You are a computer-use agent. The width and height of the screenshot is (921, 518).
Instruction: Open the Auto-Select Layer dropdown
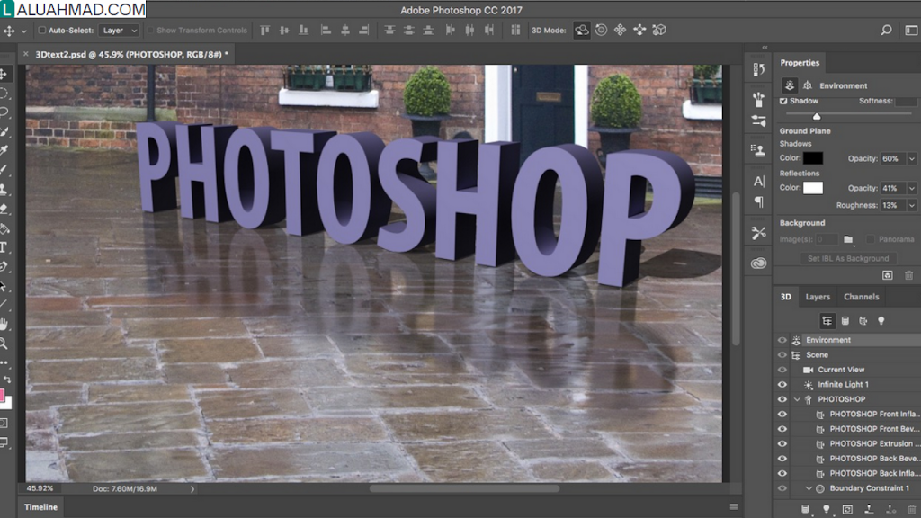tap(120, 30)
